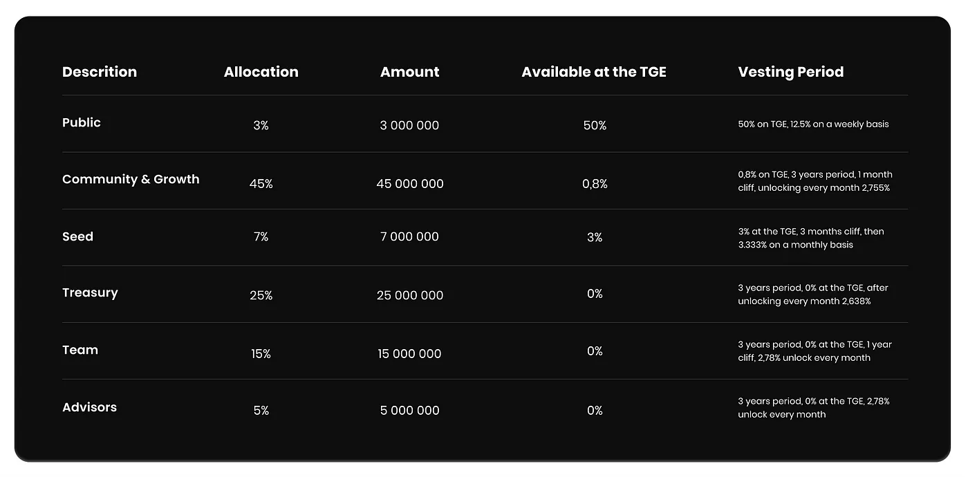968x477 pixels.
Task: Select the Treasury row label
Action: [90, 292]
